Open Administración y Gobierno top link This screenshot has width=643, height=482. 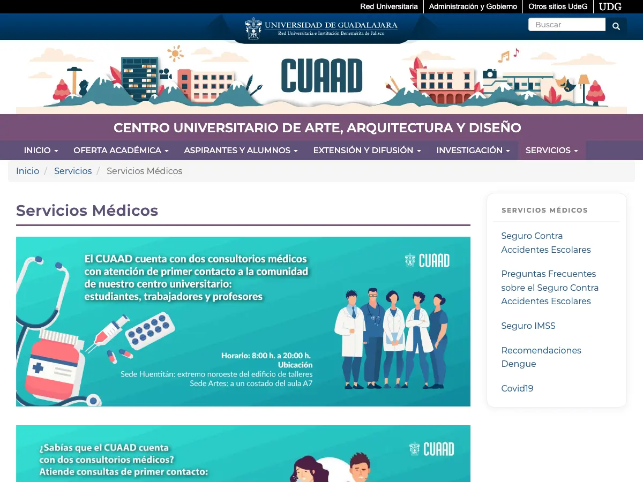tap(473, 6)
